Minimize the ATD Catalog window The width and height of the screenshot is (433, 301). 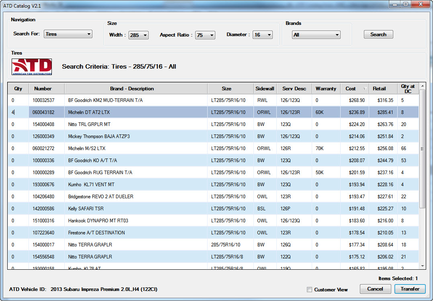click(395, 4)
